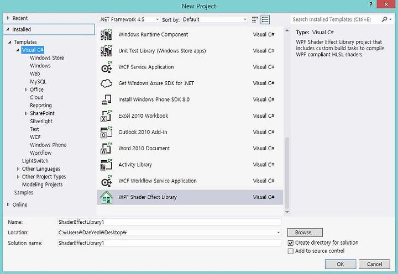Select WPF Shader Effect Library template name
Image resolution: width=398 pixels, height=274 pixels.
click(148, 197)
